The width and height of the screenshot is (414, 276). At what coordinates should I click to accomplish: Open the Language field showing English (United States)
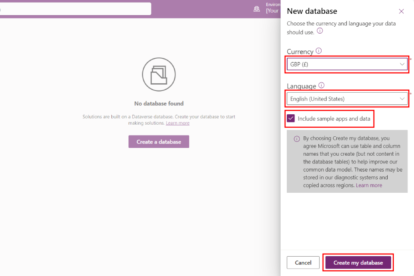[x=341, y=99]
